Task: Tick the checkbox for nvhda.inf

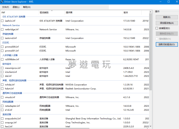Action: pyautogui.click(x=3, y=85)
